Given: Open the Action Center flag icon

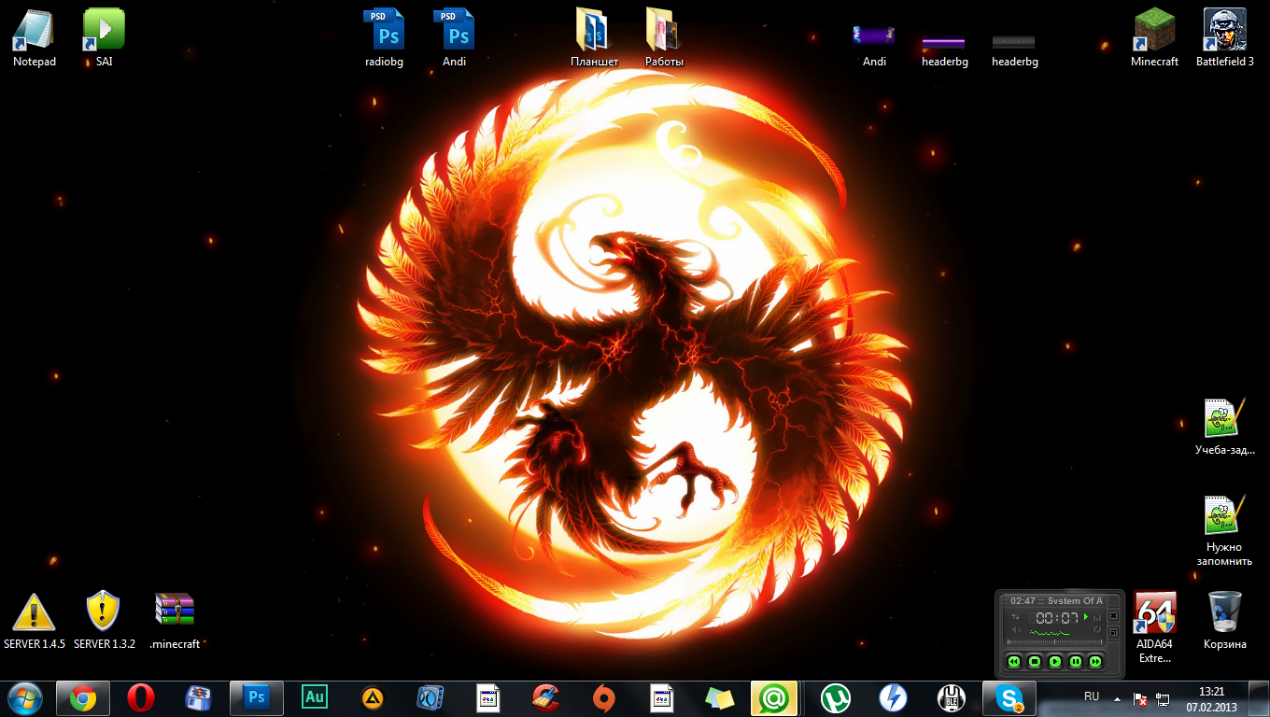Looking at the screenshot, I should pyautogui.click(x=1140, y=698).
